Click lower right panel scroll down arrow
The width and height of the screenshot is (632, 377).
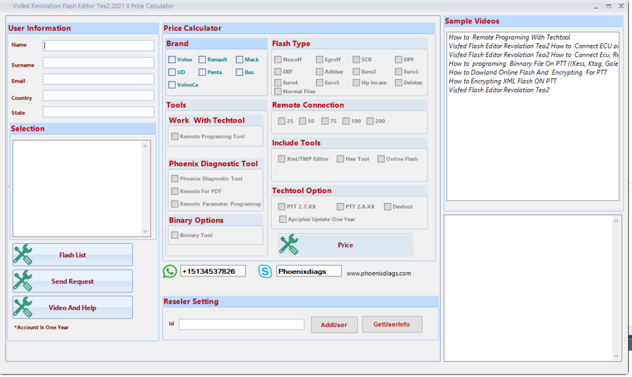point(616,355)
